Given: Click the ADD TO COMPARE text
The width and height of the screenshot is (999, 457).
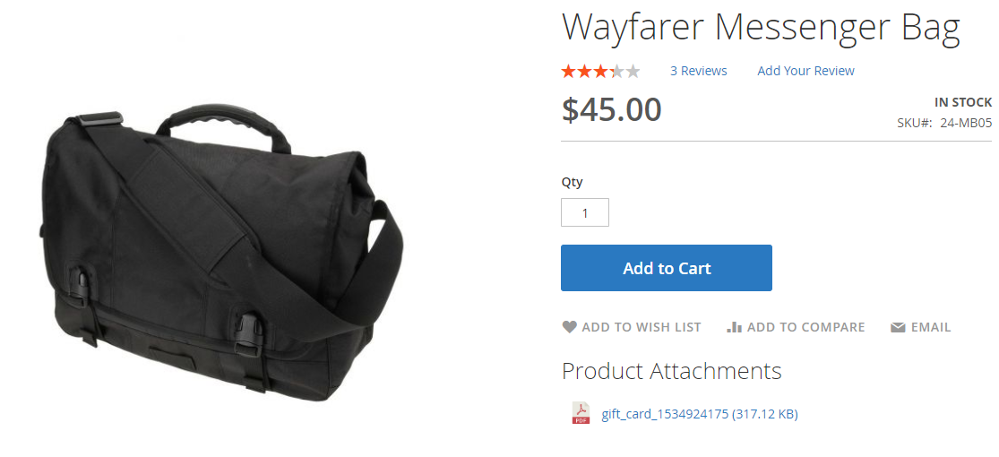Looking at the screenshot, I should (806, 327).
